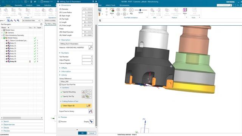Screen dimensions: 242x136
Task: Click the Preview Display icon
Action: [x=91, y=122]
